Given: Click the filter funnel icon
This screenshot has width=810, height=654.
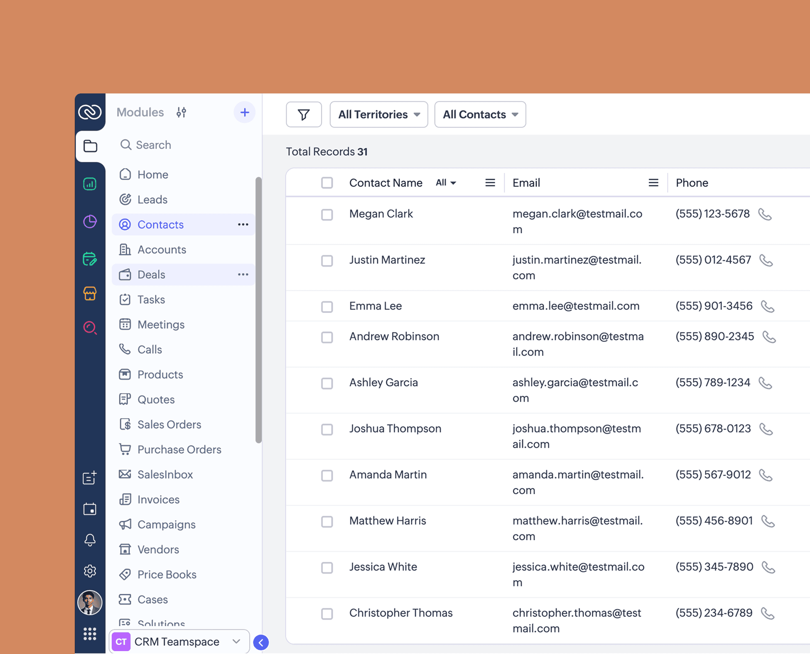Looking at the screenshot, I should tap(304, 115).
